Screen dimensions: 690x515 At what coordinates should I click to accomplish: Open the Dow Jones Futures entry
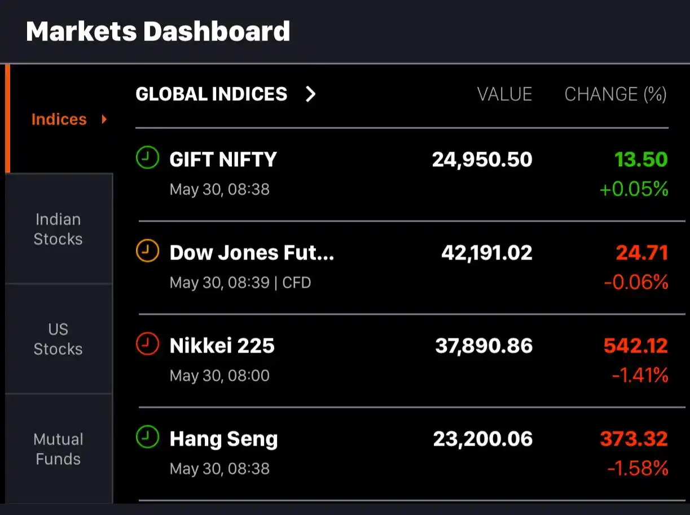tap(252, 253)
